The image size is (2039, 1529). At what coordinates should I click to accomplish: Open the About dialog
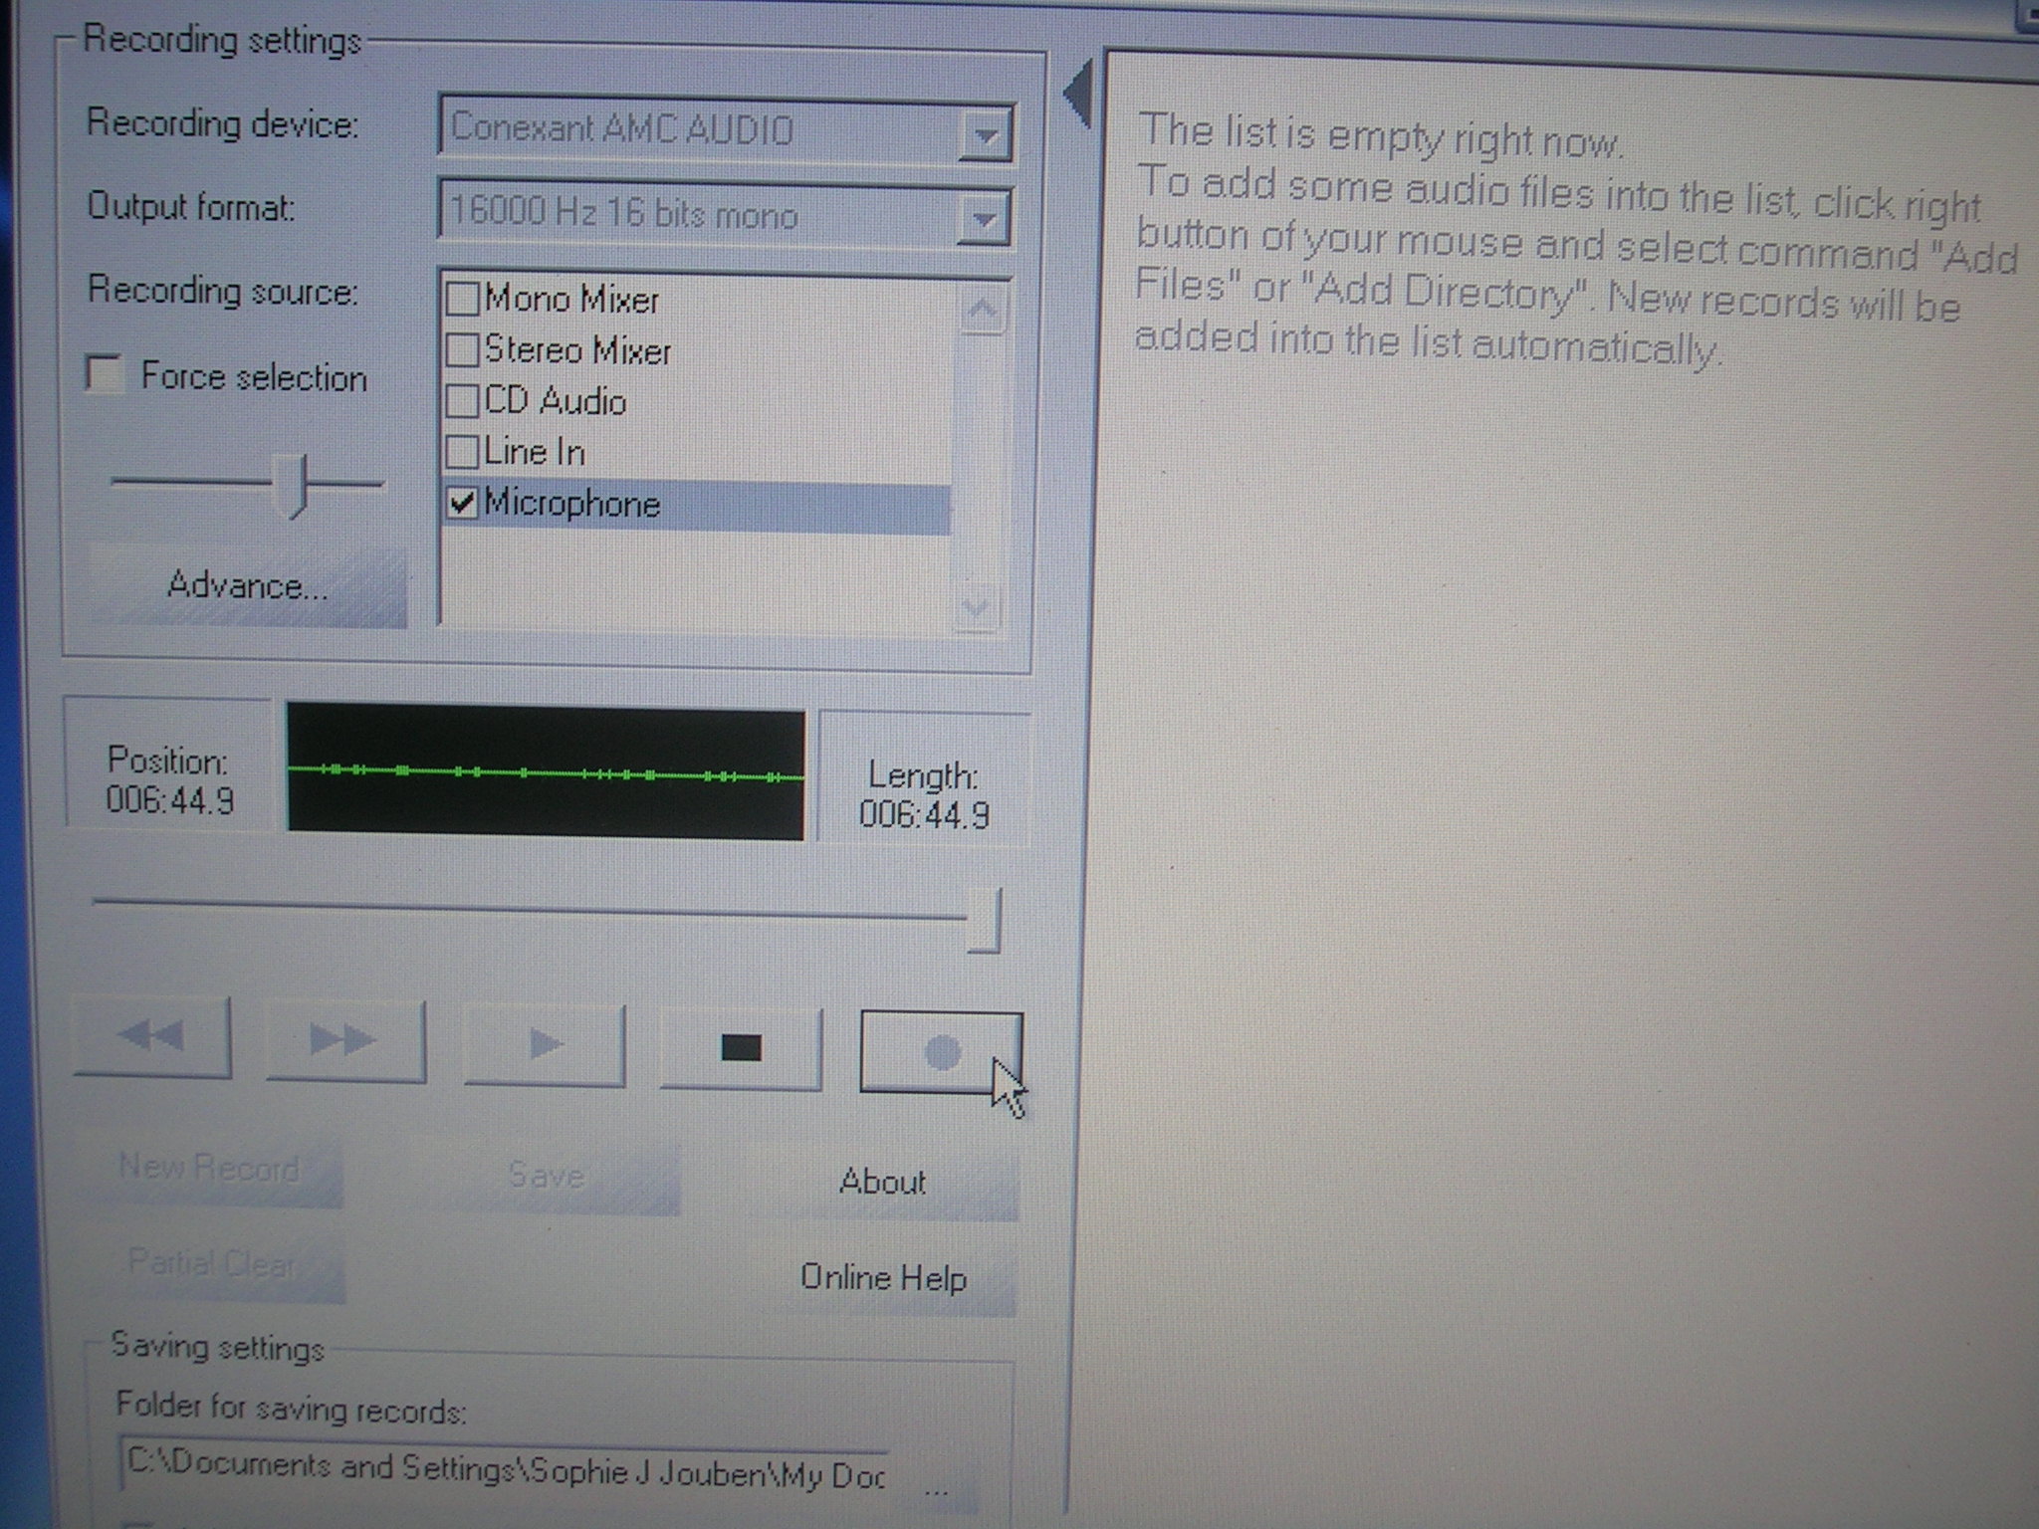882,1182
